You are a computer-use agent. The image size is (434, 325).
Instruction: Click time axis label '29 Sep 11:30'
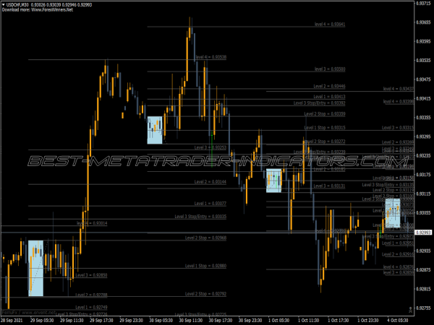(x=72, y=321)
